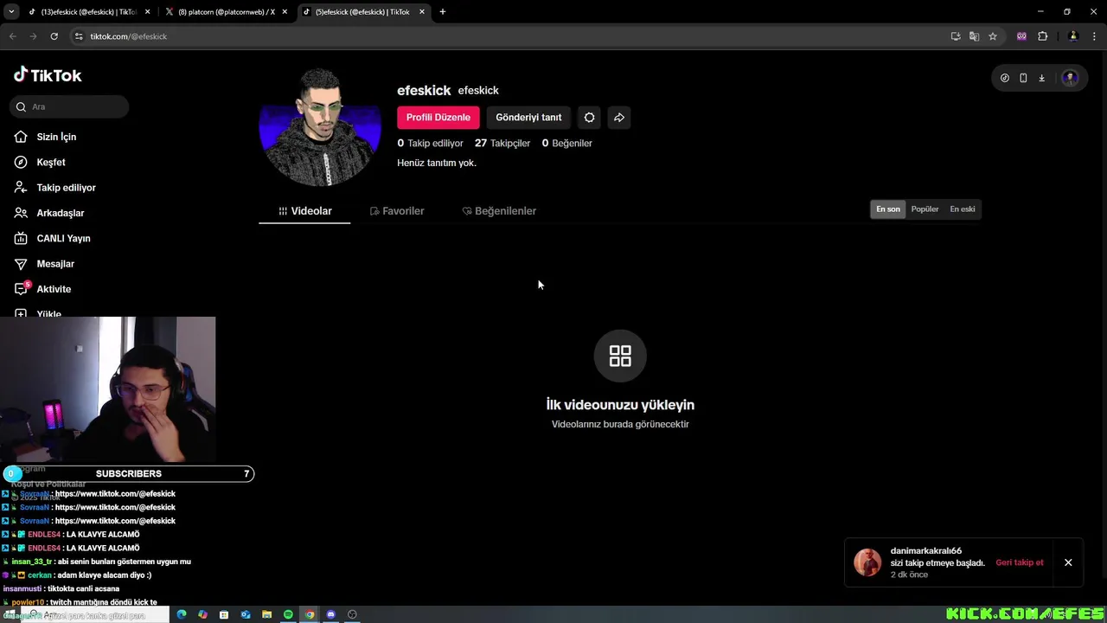Open the Sizin İçin feed
This screenshot has height=623, width=1107.
pos(56,137)
